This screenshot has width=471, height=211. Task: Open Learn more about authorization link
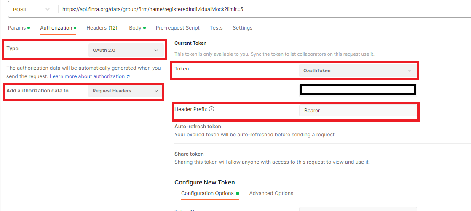click(89, 76)
